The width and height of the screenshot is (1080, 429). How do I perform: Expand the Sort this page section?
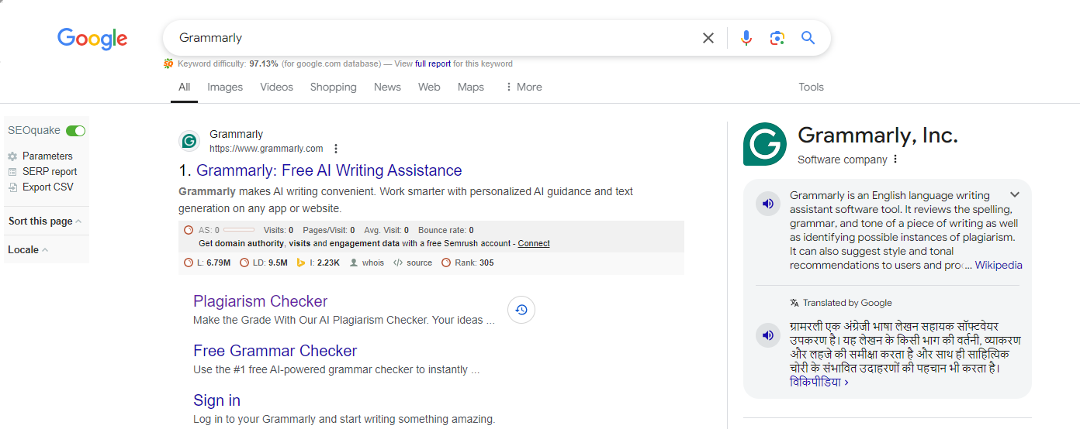point(45,221)
